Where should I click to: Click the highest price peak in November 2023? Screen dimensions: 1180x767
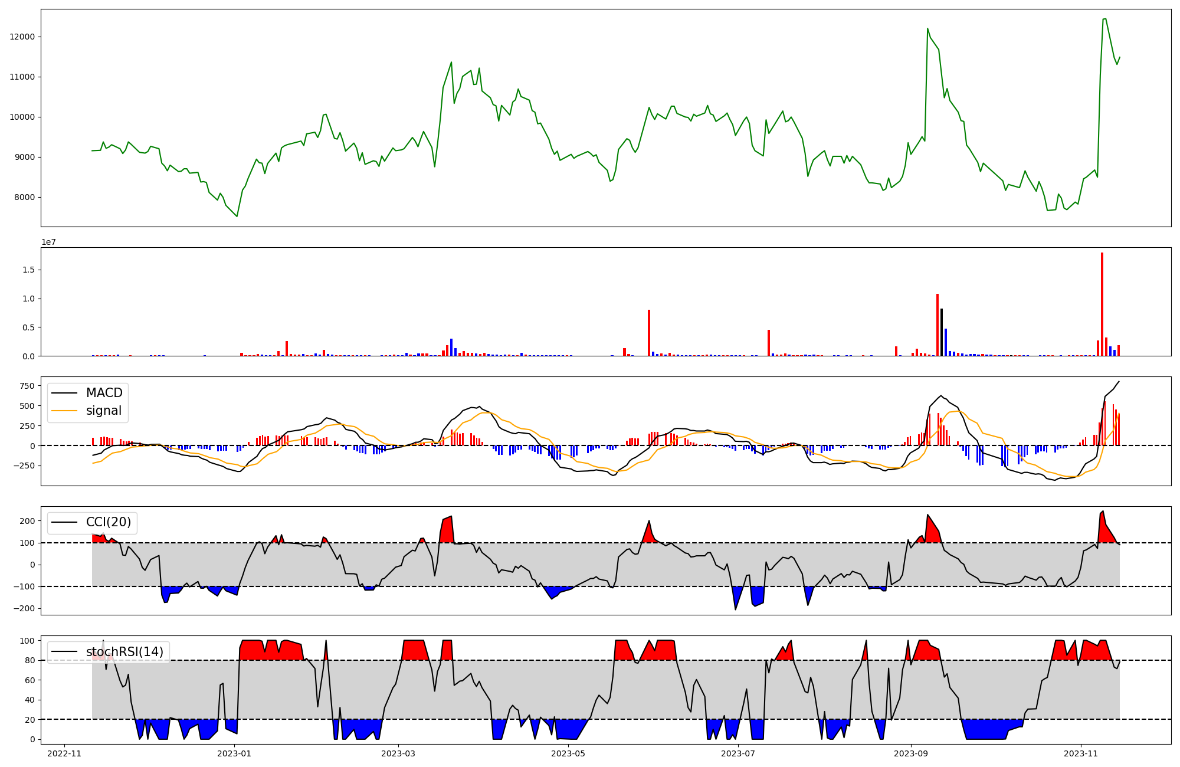tap(1104, 19)
